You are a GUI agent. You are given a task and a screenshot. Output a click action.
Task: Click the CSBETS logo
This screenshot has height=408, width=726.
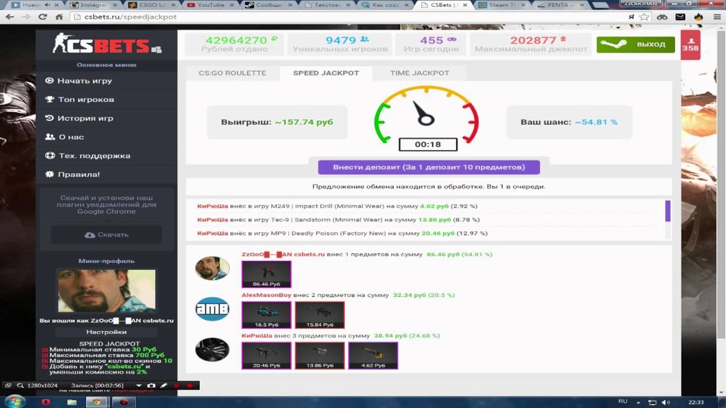click(107, 44)
